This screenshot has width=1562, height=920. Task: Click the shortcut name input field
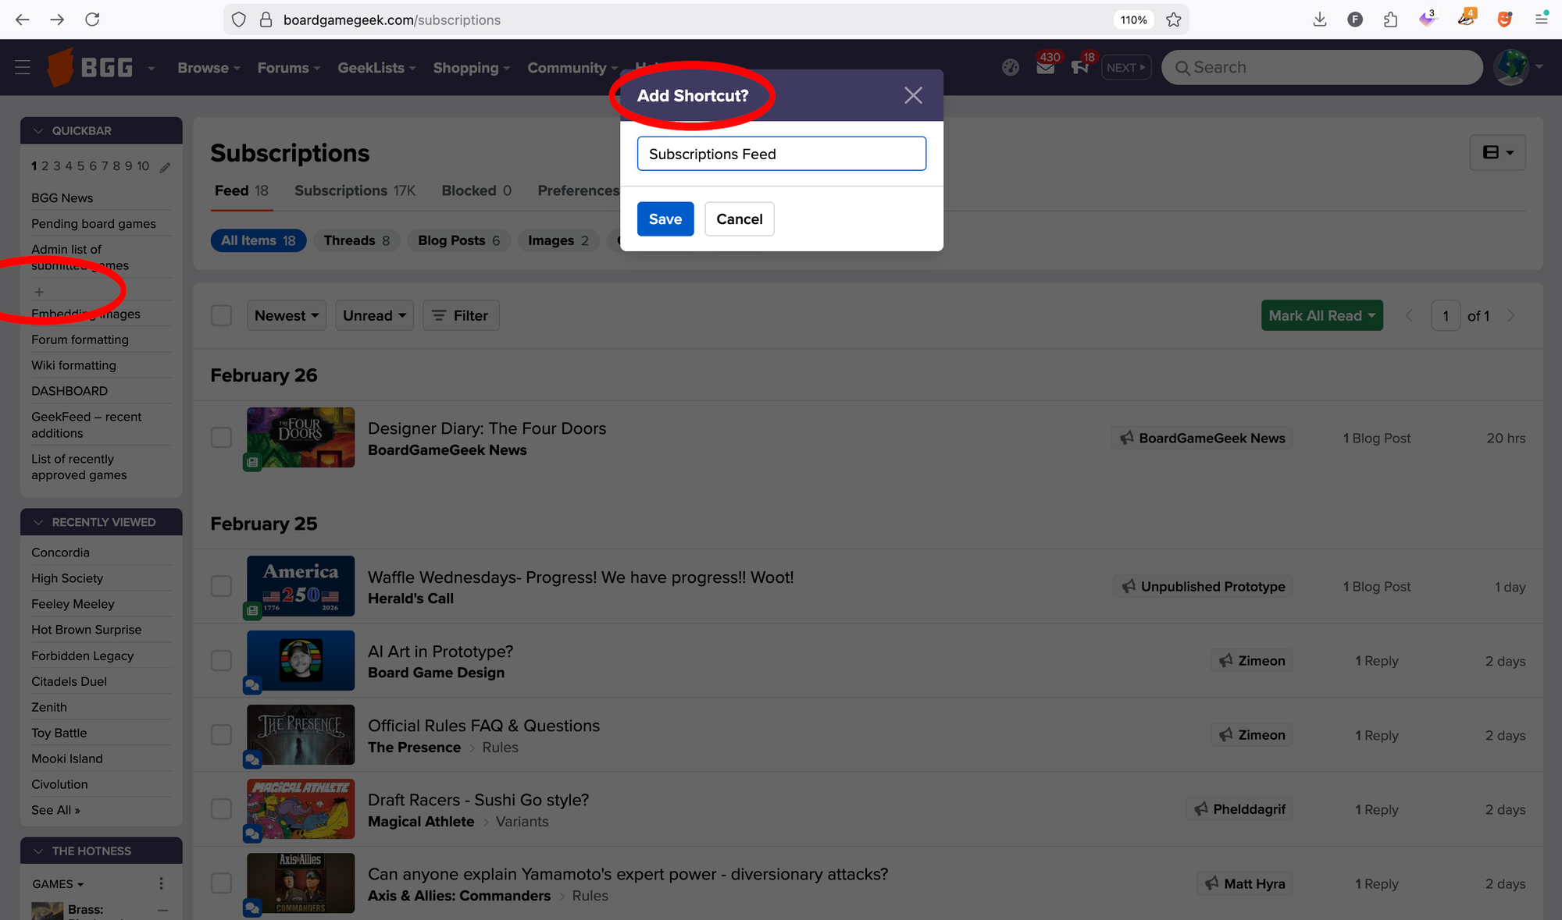coord(781,153)
